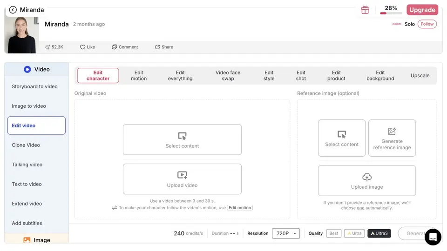Click the Generate button
447x251 pixels.
[416, 233]
